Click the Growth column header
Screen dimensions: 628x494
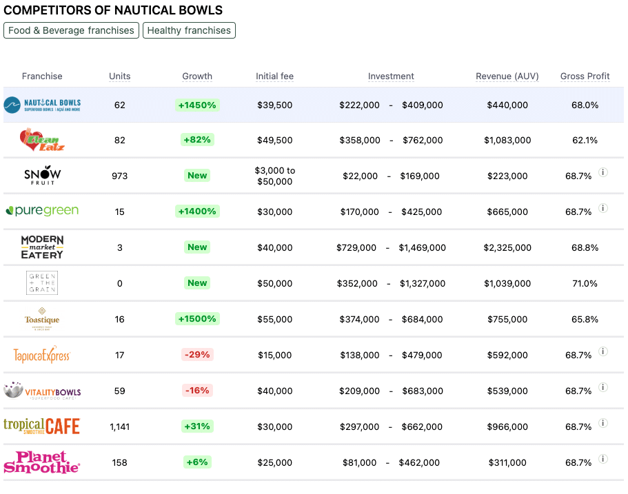(197, 76)
